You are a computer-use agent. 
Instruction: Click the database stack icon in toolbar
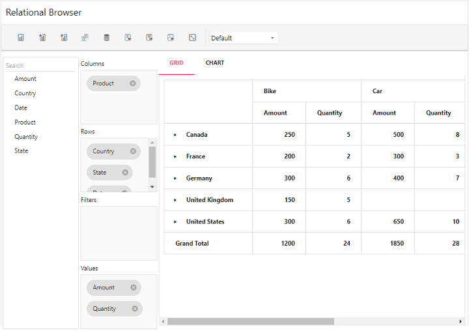click(x=107, y=38)
